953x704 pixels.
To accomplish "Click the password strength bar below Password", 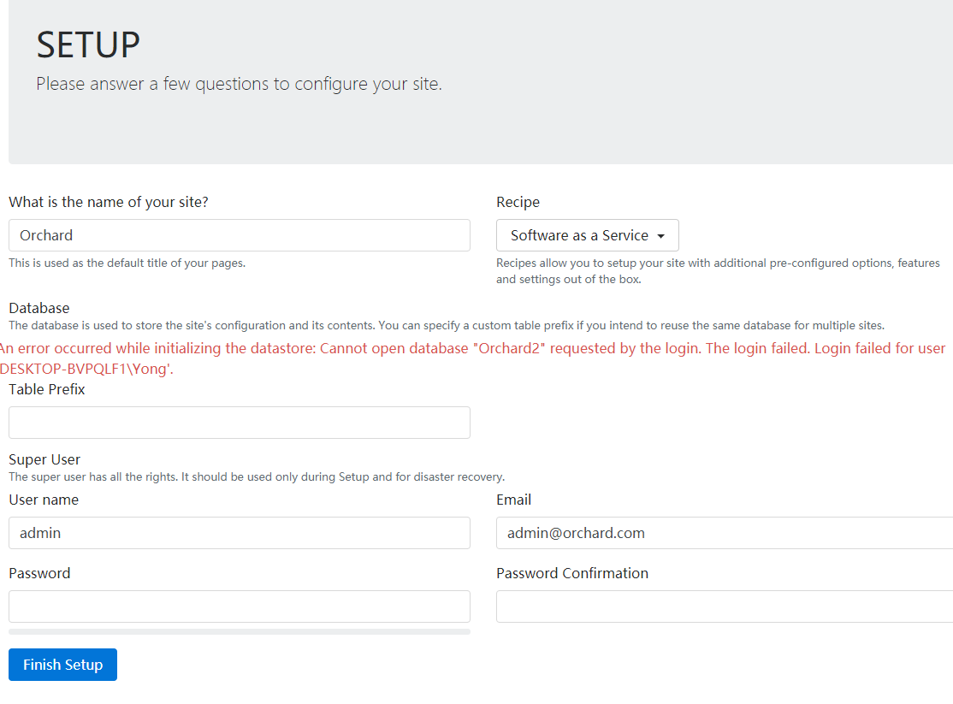I will 240,632.
